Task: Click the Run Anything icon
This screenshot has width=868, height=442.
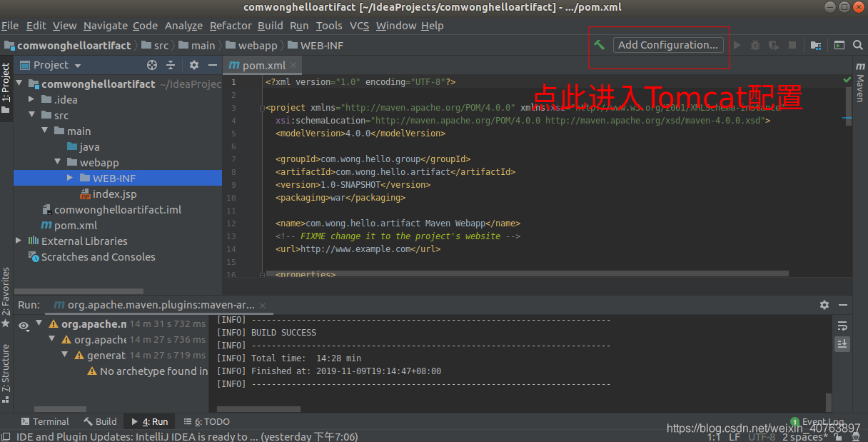Action: coord(839,45)
